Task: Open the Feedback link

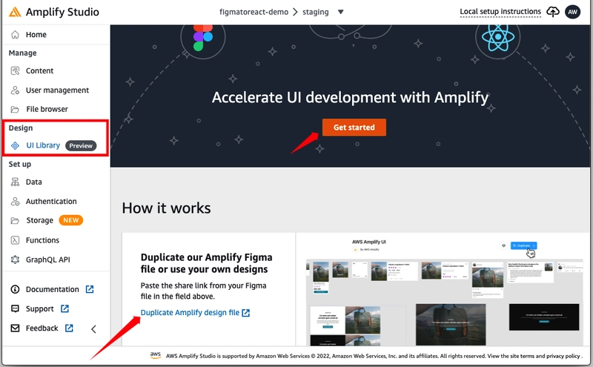Action: pos(42,328)
